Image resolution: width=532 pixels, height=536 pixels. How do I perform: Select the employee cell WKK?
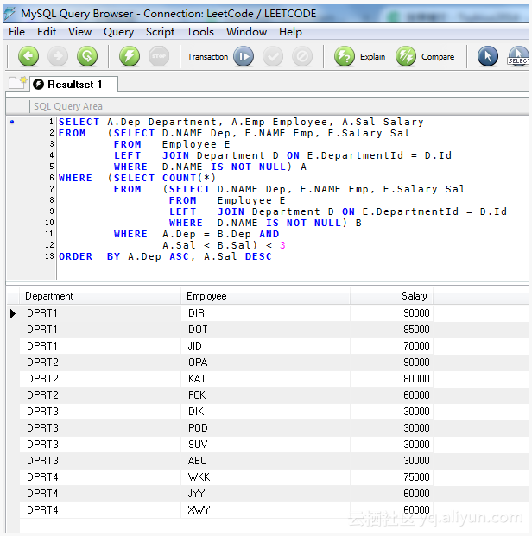tap(265, 477)
